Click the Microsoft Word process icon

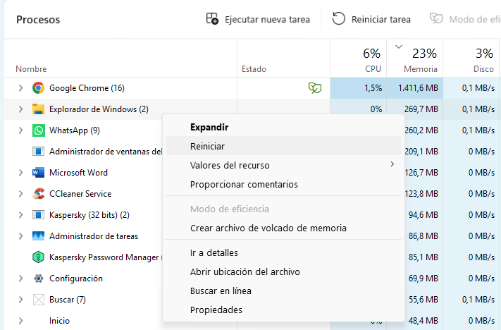pos(38,173)
